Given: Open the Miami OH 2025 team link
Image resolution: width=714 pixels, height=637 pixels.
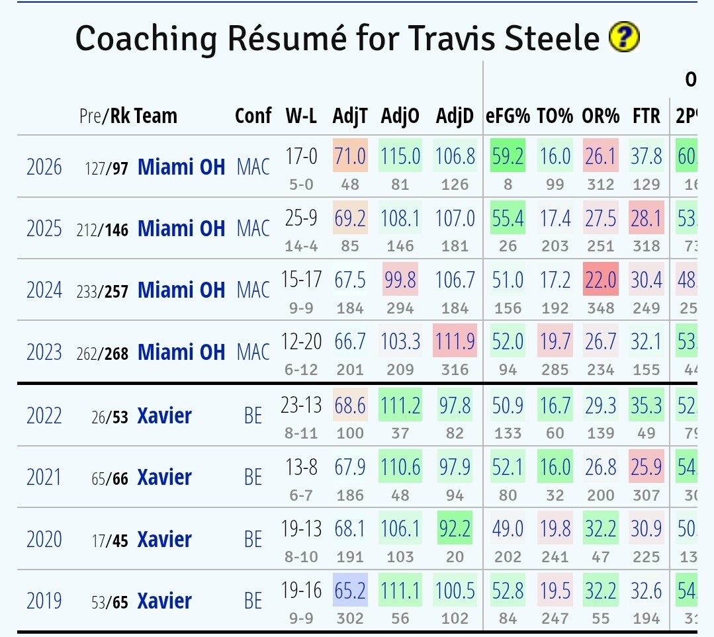Looking at the screenshot, I should click(181, 228).
